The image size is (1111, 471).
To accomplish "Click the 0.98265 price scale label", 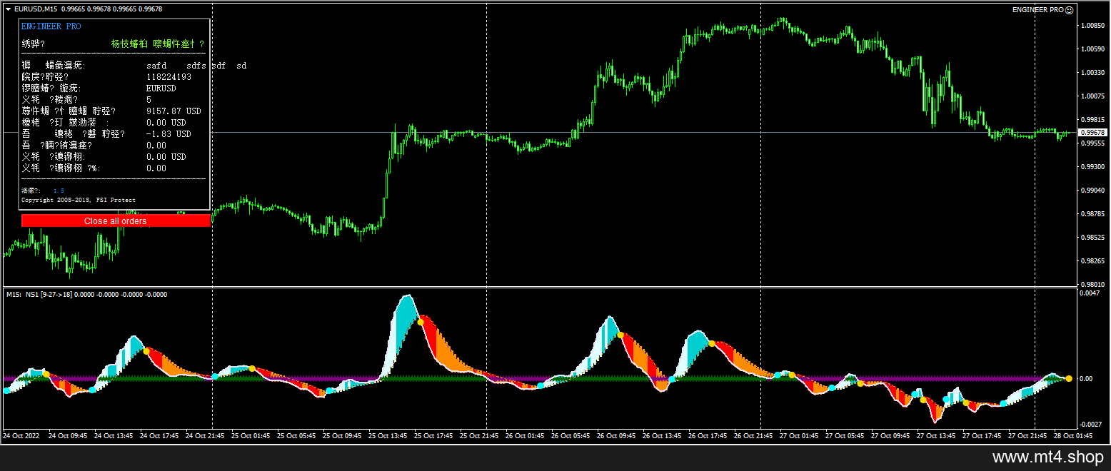I will tap(1094, 261).
